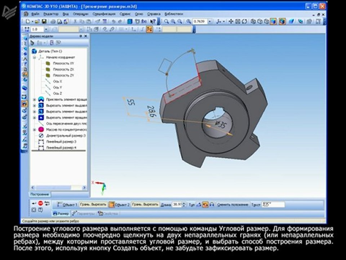Select Деталь (Тел-1) root item
The width and height of the screenshot is (346, 260).
(x=50, y=51)
